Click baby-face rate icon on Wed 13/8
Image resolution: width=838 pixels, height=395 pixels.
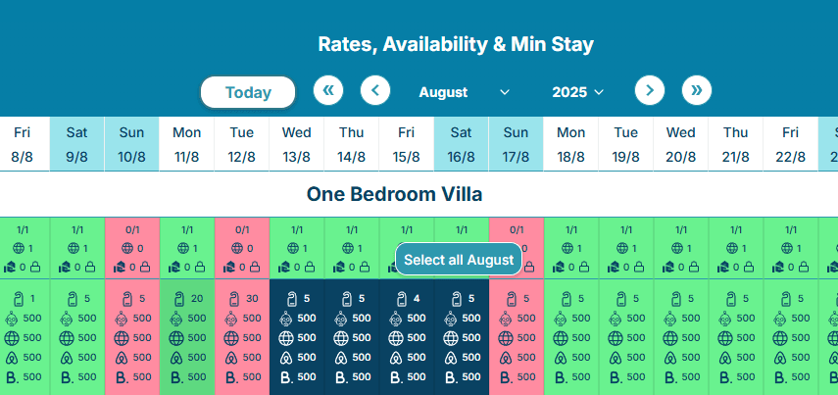286,319
